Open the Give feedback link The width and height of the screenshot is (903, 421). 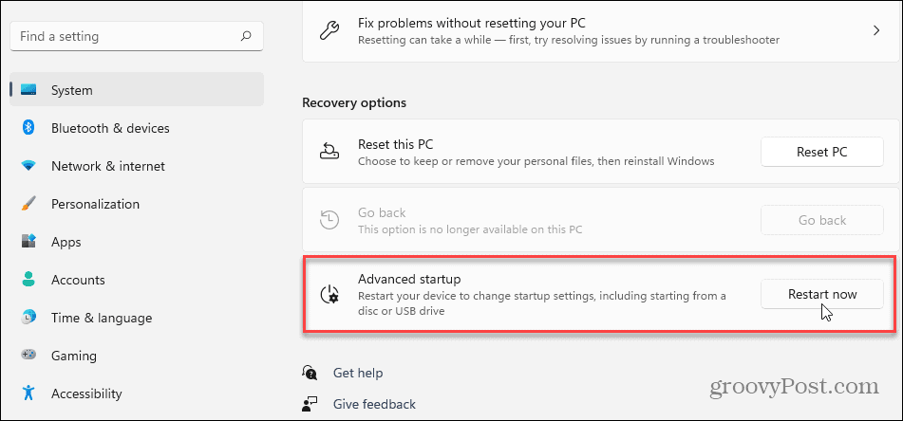point(374,404)
